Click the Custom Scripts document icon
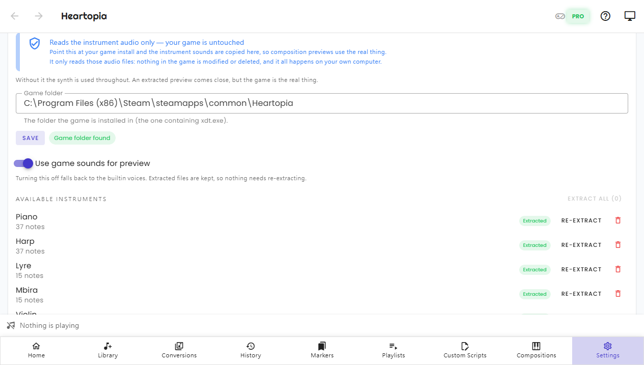This screenshot has height=365, width=644. pos(465,346)
